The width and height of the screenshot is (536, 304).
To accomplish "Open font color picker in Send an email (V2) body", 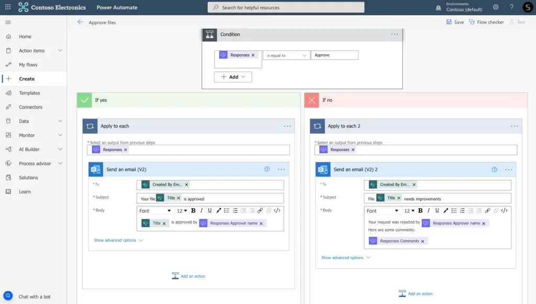I will [x=218, y=211].
